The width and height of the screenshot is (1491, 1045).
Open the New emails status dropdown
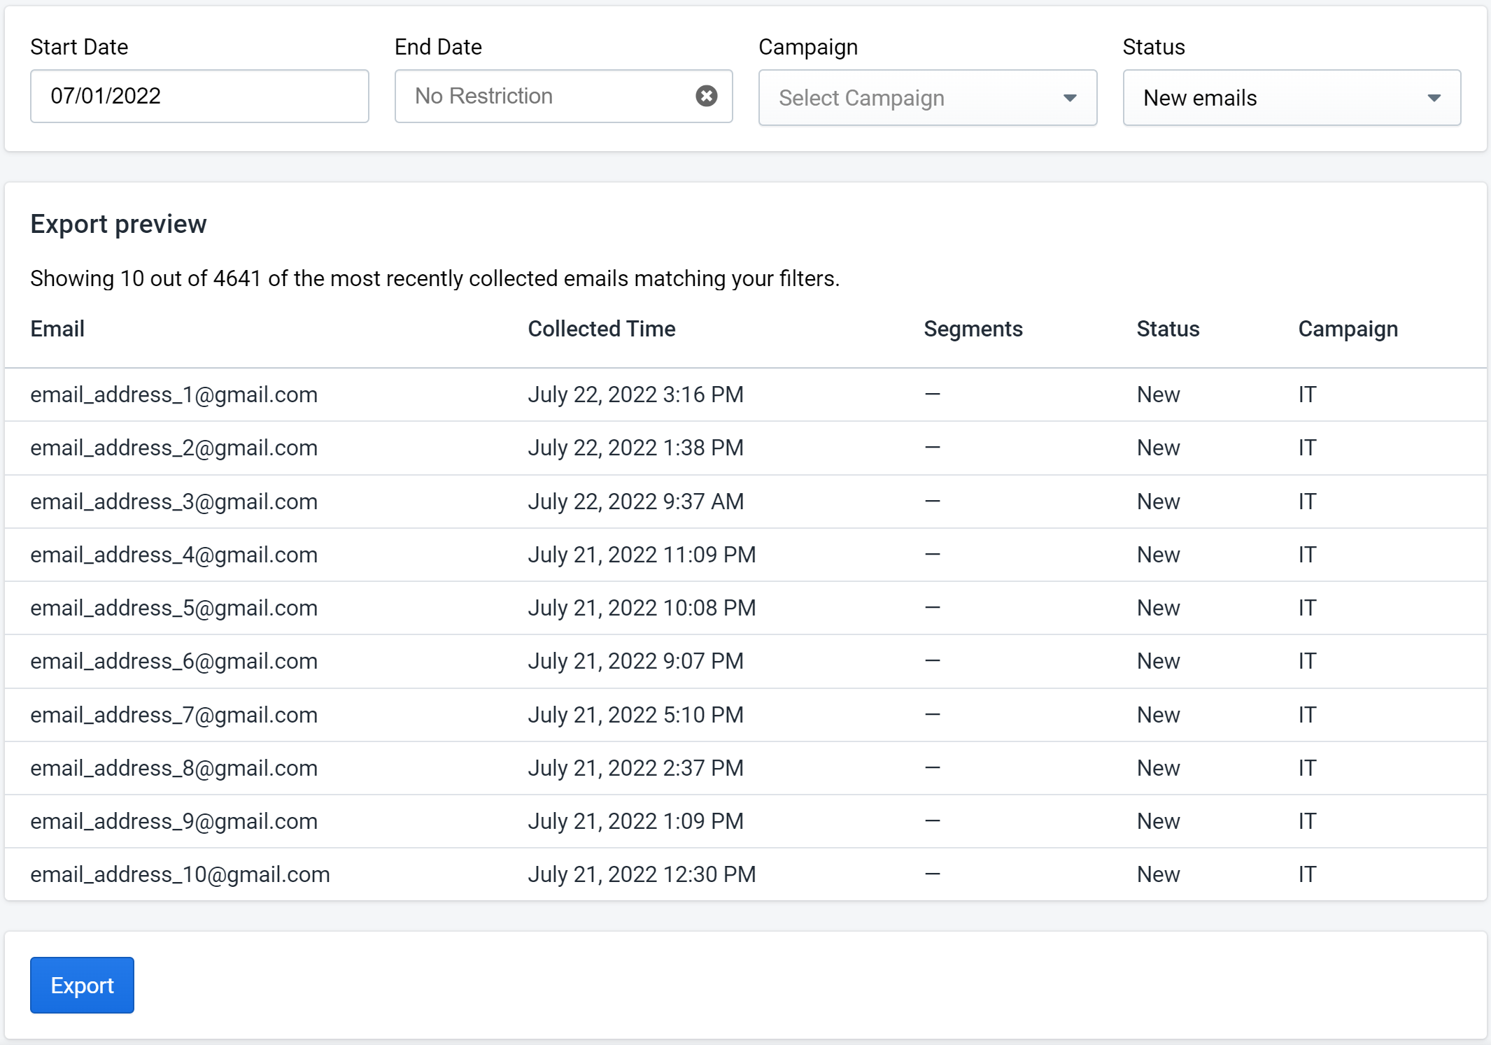(1291, 98)
